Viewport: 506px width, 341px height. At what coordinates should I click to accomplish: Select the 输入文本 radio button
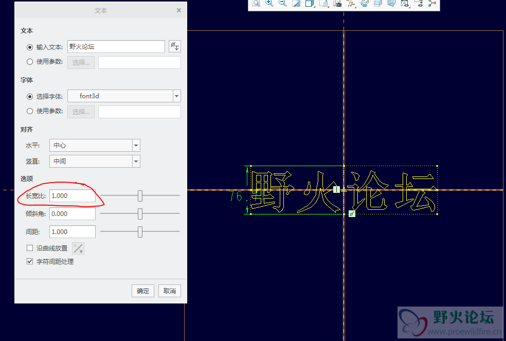tap(30, 47)
